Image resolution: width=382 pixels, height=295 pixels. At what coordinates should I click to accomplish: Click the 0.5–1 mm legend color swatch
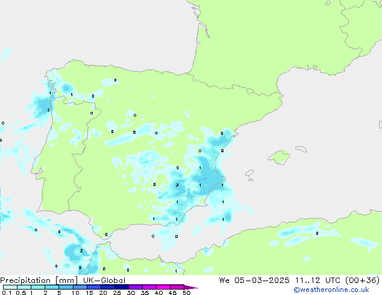tap(24, 287)
